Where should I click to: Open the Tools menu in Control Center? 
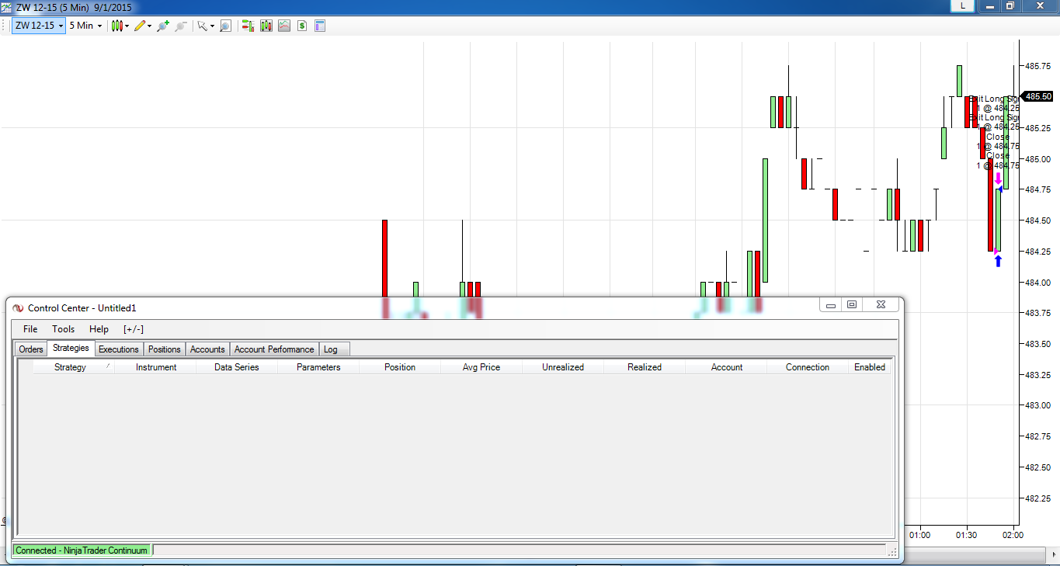pos(64,329)
